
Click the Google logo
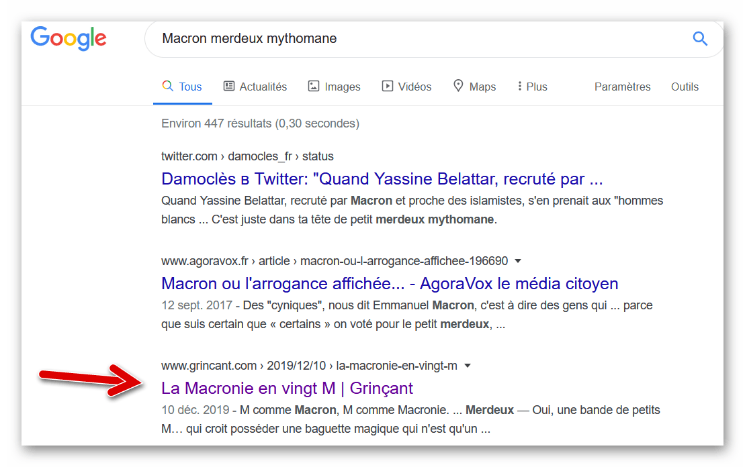point(69,38)
